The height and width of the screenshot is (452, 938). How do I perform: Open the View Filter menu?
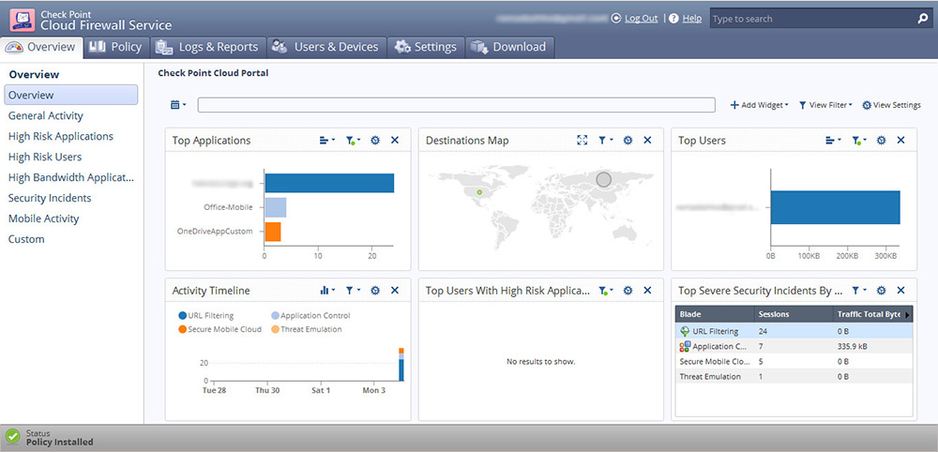tap(825, 105)
